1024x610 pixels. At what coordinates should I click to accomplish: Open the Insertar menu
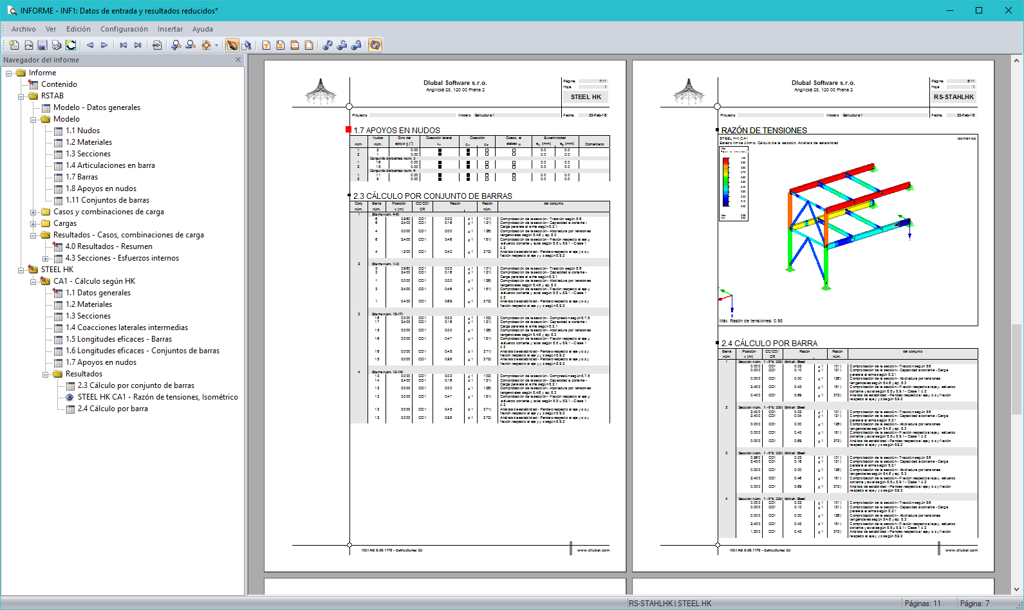(171, 29)
